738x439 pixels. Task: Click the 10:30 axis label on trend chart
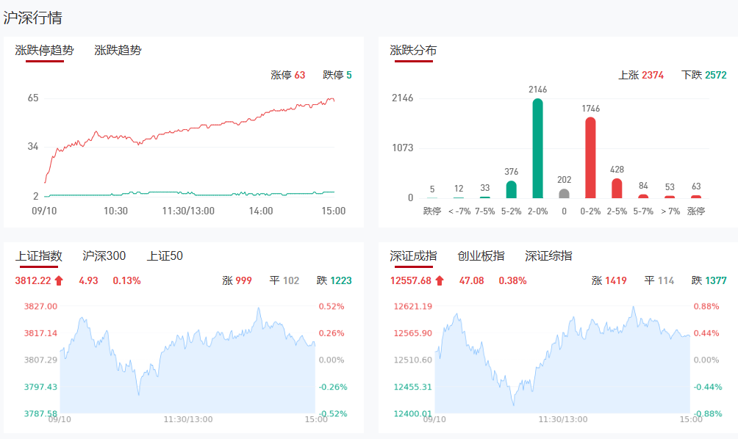[x=116, y=211]
